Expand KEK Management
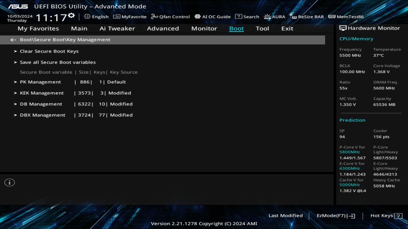Viewport: 408px width, 229px height. (42, 93)
